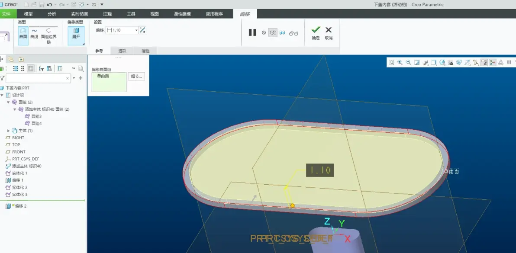Click the 取消 cancel X icon
Image resolution: width=516 pixels, height=253 pixels.
[329, 30]
